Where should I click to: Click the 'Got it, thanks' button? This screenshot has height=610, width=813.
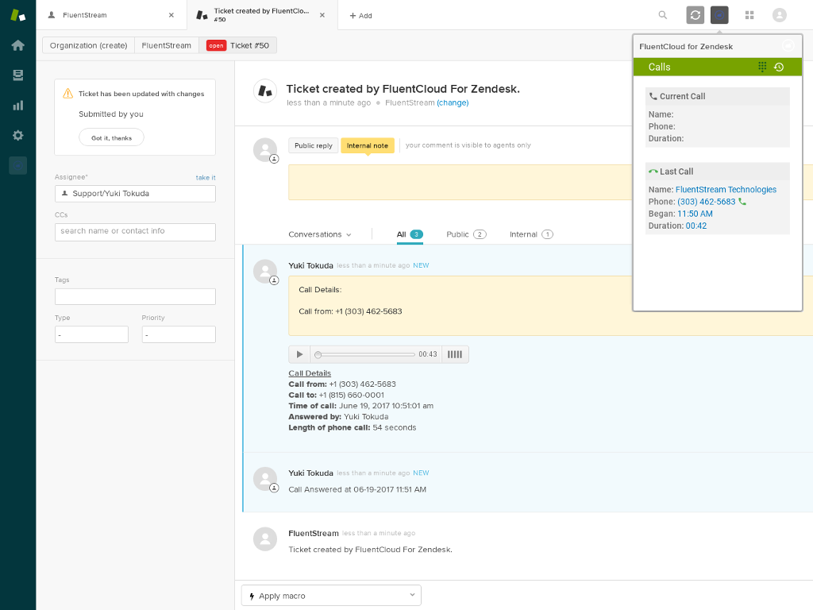[111, 137]
